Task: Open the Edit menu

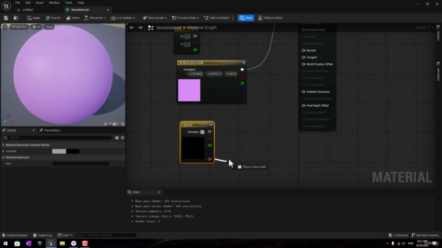Action: point(28,3)
